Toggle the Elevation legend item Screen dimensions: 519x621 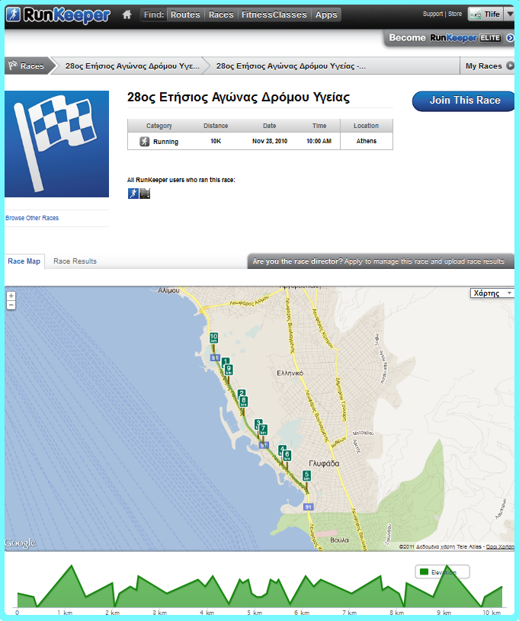(442, 572)
